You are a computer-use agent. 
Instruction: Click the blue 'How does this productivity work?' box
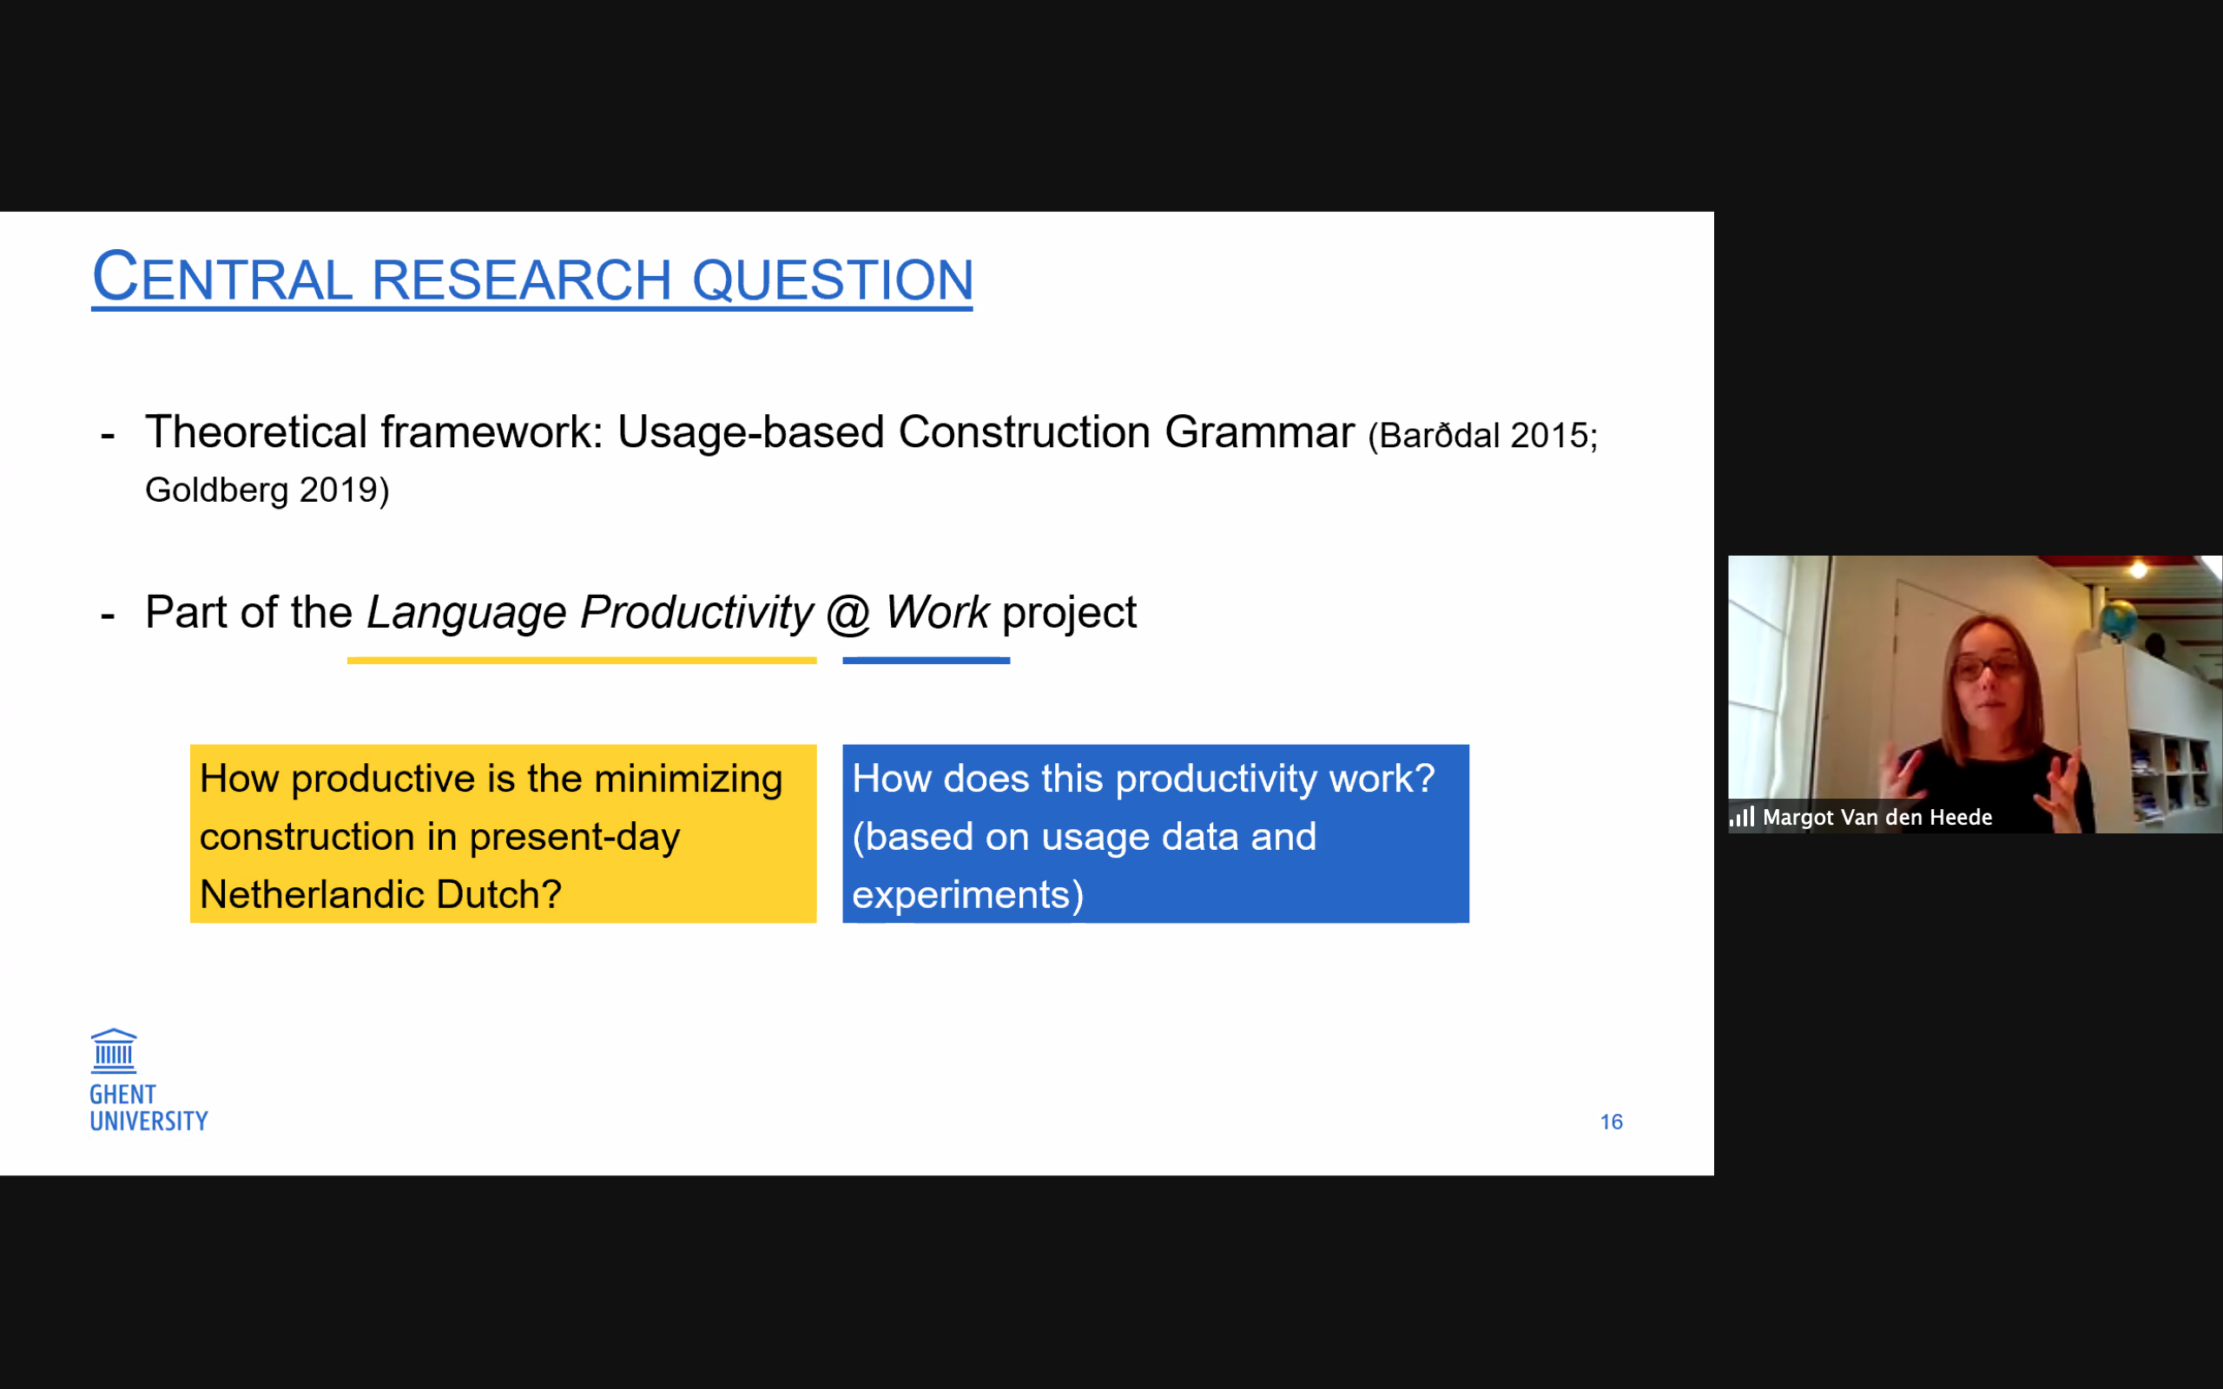point(1156,834)
